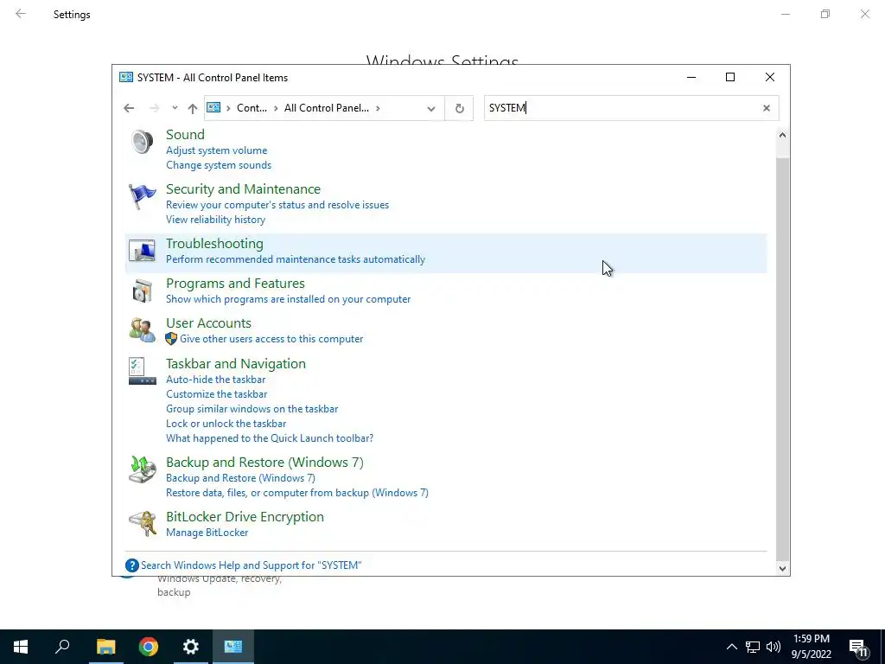The width and height of the screenshot is (885, 664).
Task: Open the BitLocker Drive Encryption keys icon
Action: [x=143, y=524]
